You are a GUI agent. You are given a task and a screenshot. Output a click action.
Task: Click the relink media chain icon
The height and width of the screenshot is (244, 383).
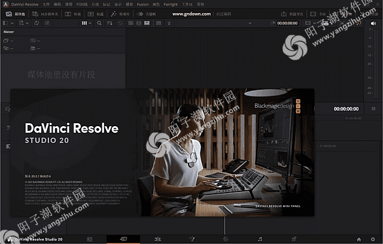[x=47, y=23]
